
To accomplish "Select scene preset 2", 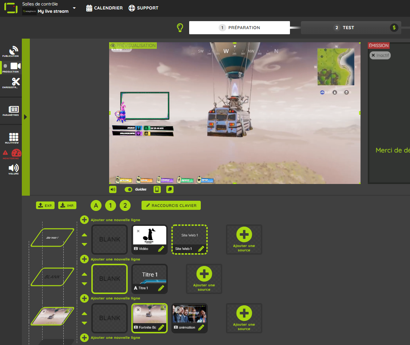I will coord(125,205).
